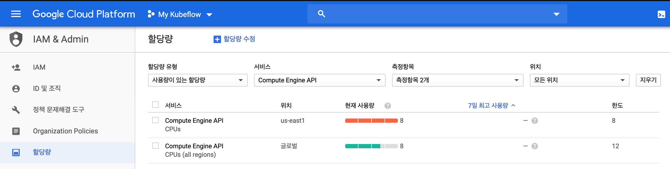Open the hamburger navigation menu

click(16, 14)
